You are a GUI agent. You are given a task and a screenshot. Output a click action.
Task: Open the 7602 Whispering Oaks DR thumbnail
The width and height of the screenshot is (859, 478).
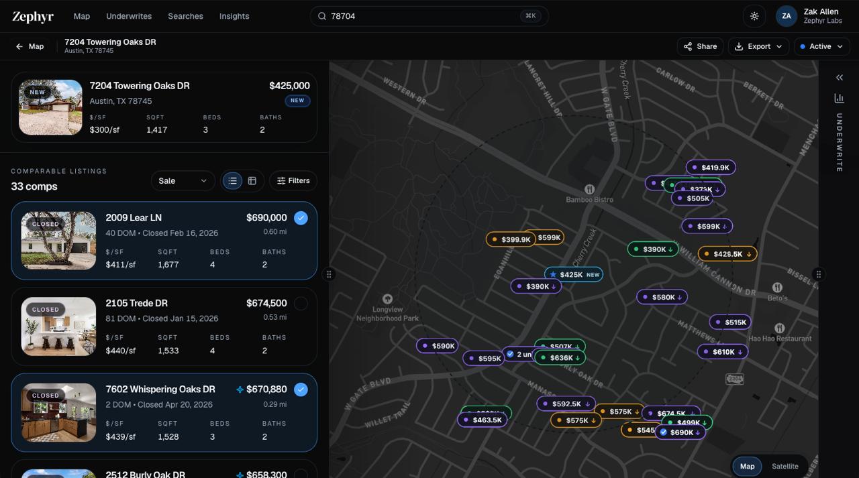click(58, 412)
